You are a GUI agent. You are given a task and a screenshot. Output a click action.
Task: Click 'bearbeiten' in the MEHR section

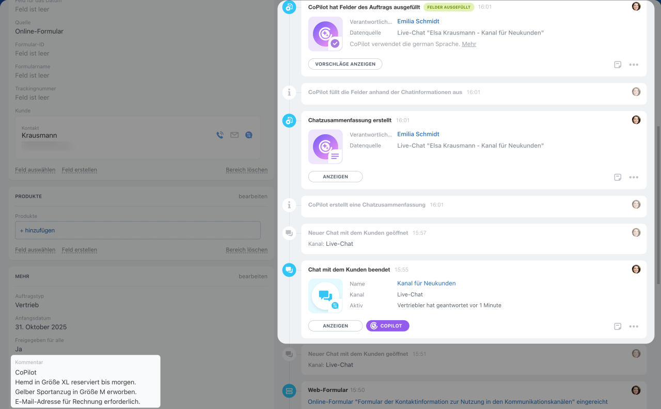253,276
